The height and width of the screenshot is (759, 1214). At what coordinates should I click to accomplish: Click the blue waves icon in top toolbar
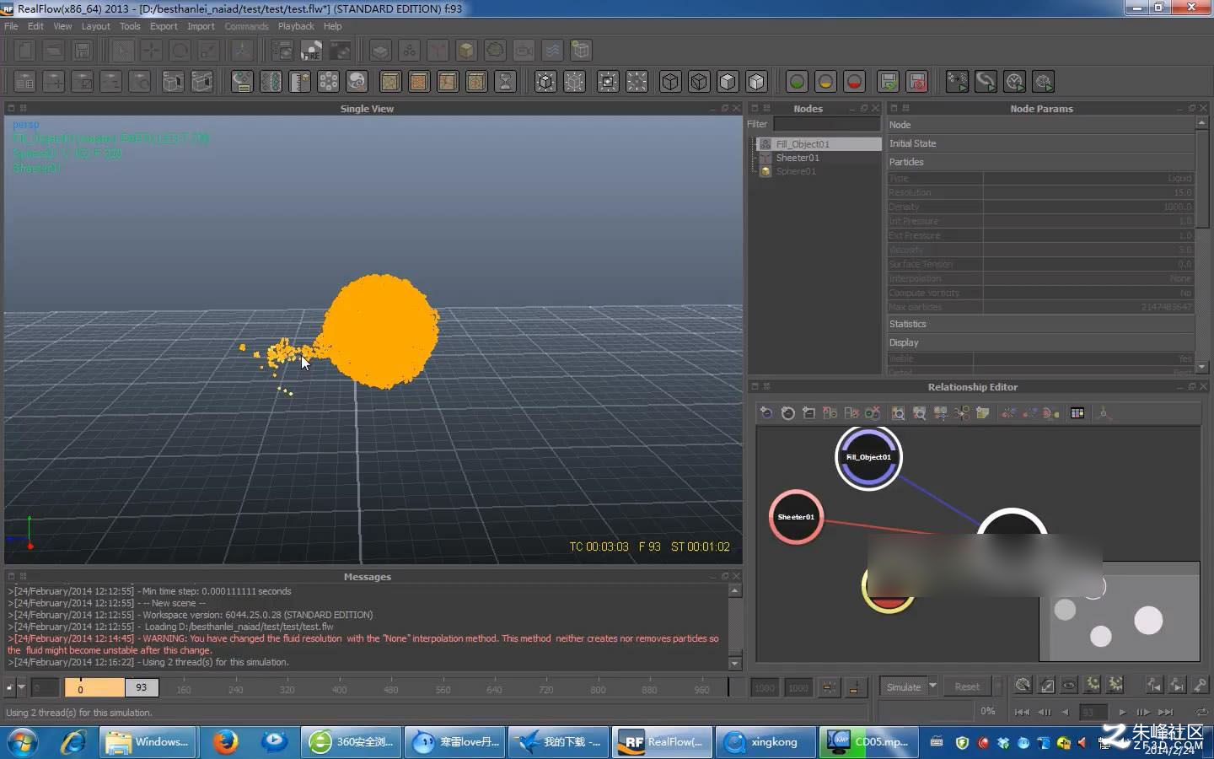coord(552,51)
